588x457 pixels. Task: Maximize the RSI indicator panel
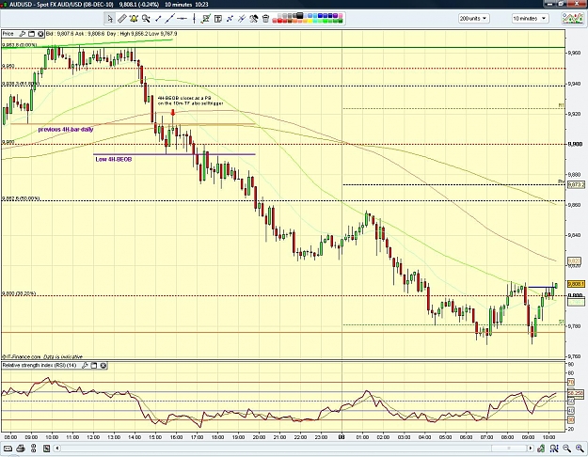[94, 365]
